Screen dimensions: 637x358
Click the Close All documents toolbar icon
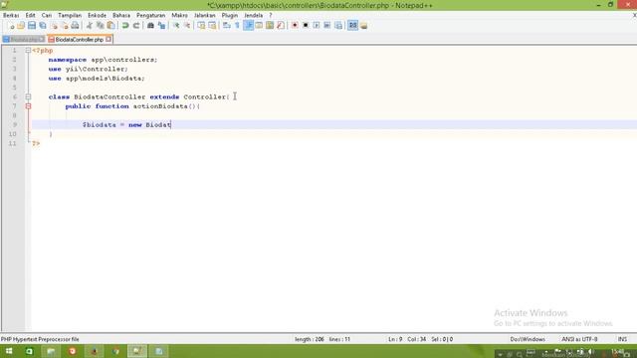point(65,26)
